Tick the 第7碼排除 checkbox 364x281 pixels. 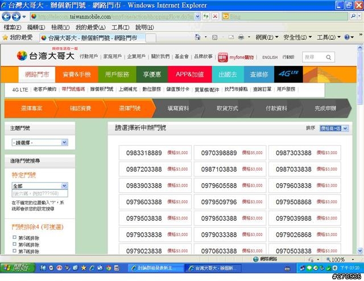(14, 251)
